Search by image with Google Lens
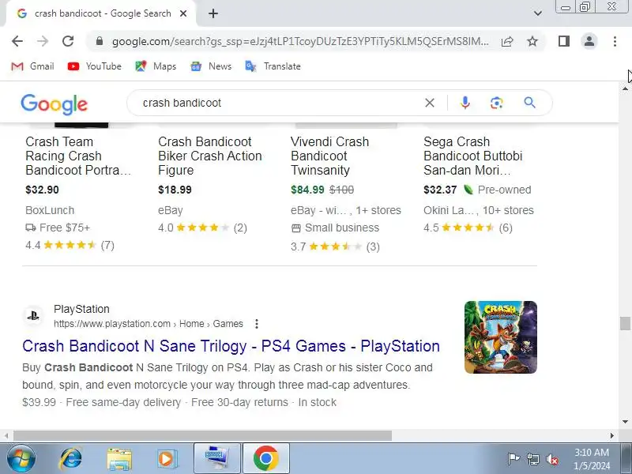 coord(497,103)
